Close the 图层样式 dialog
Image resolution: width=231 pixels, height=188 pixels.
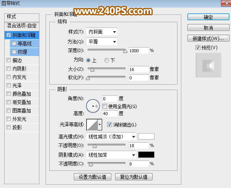[226, 3]
